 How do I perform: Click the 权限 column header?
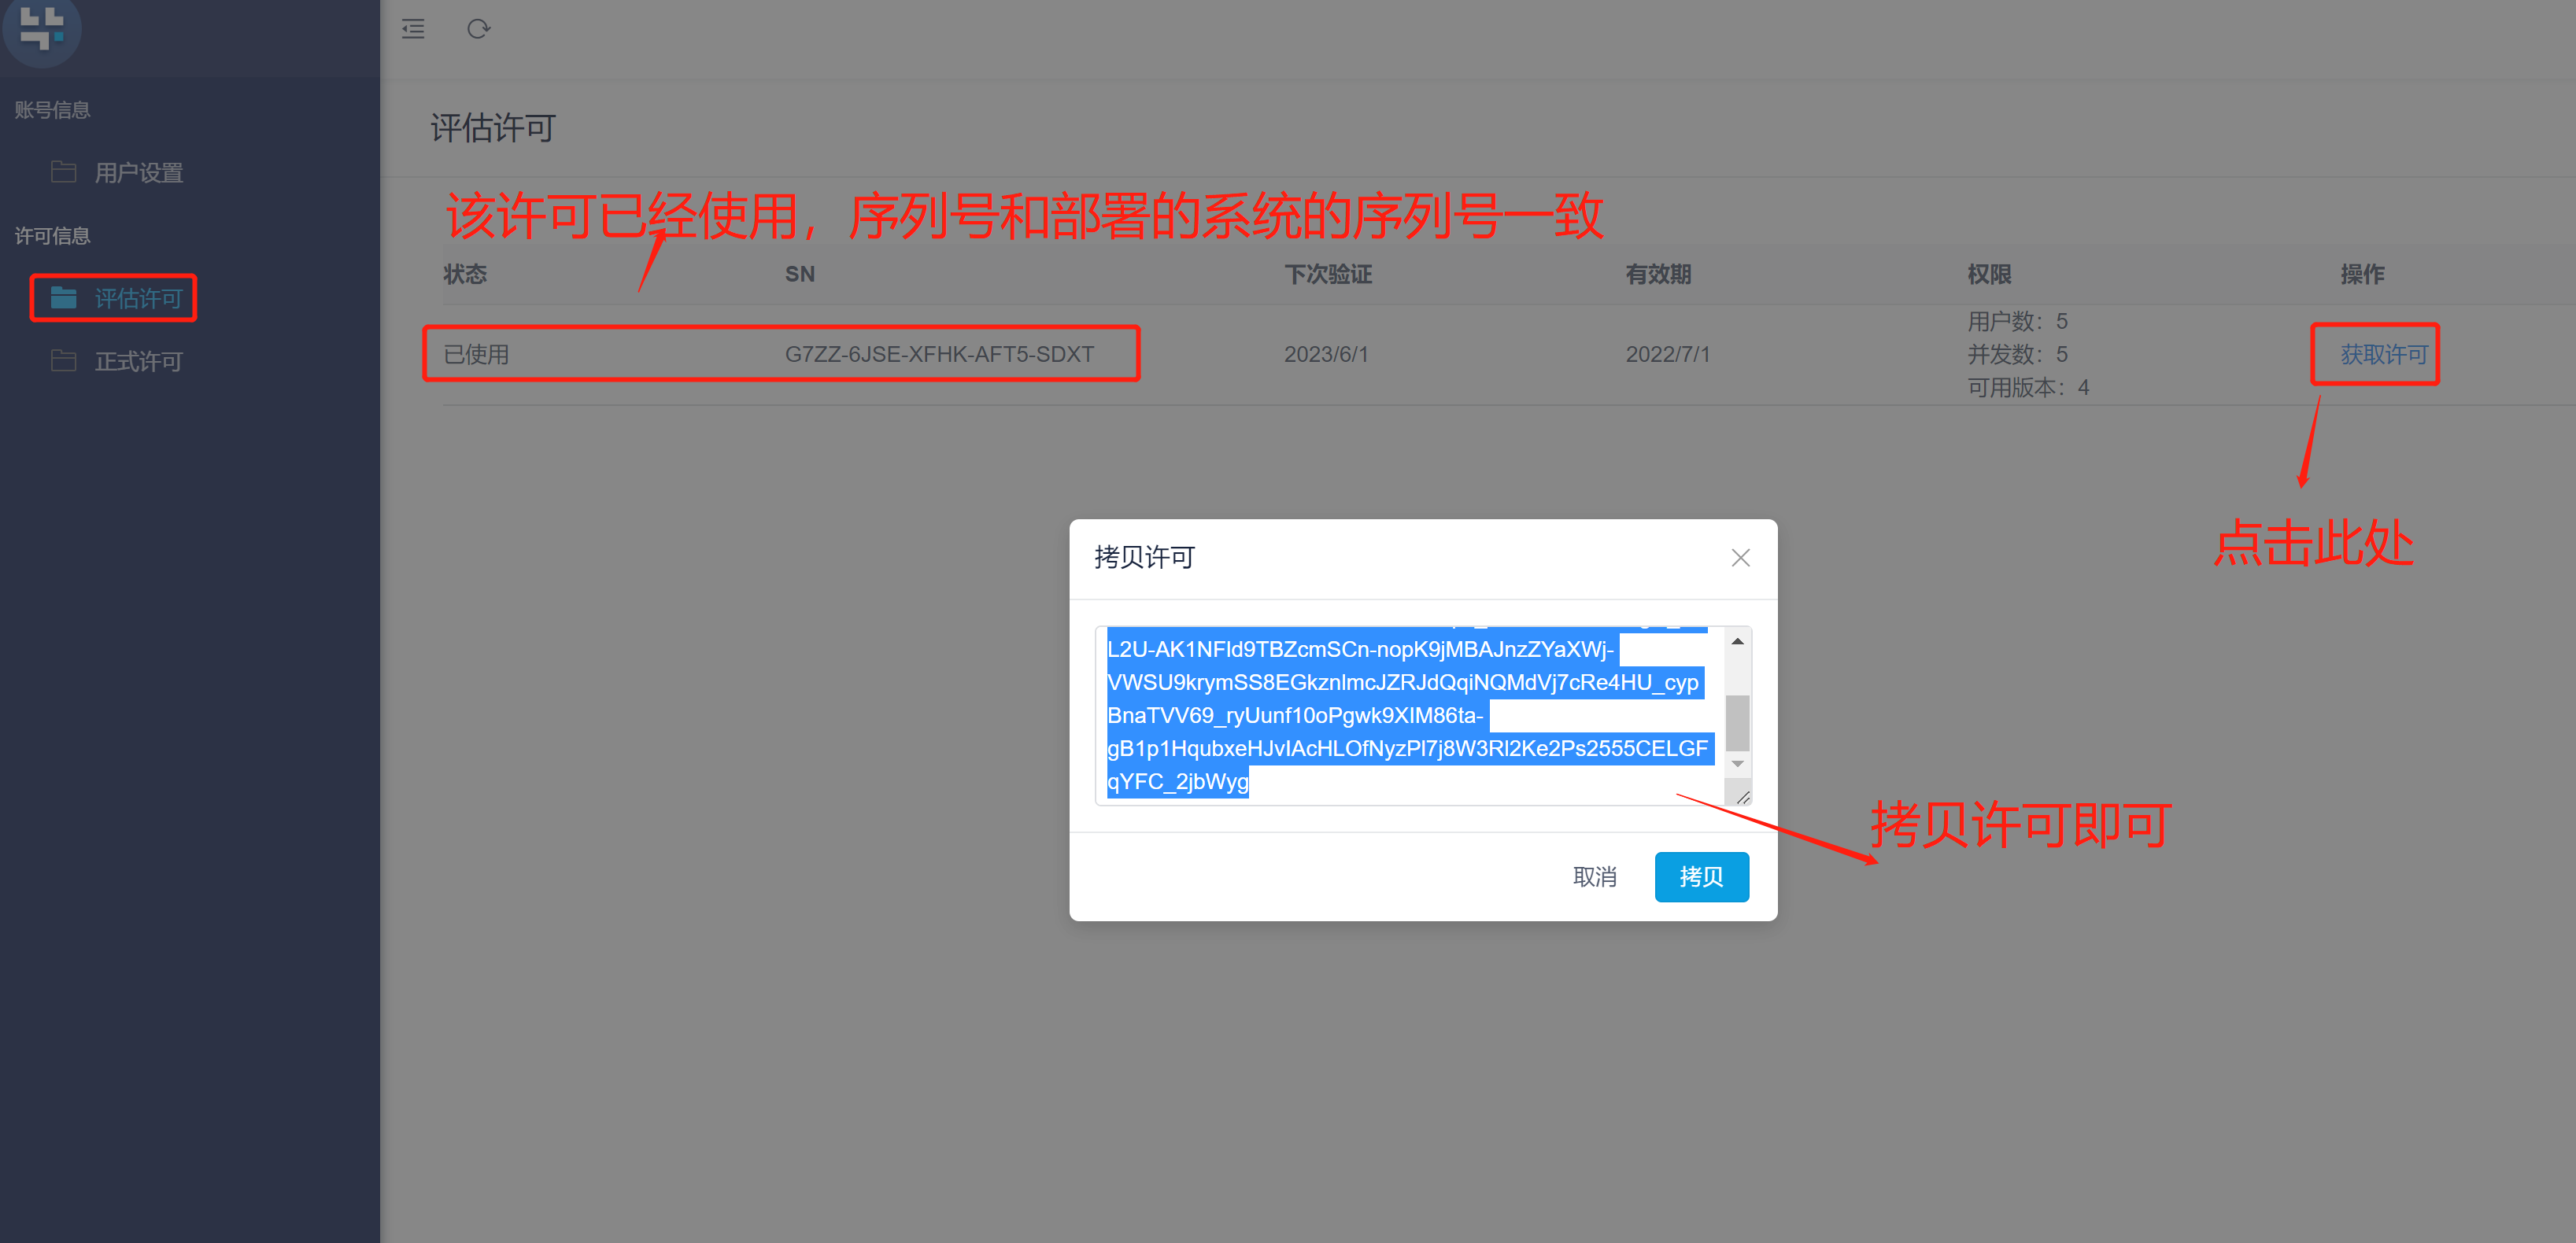(1988, 274)
